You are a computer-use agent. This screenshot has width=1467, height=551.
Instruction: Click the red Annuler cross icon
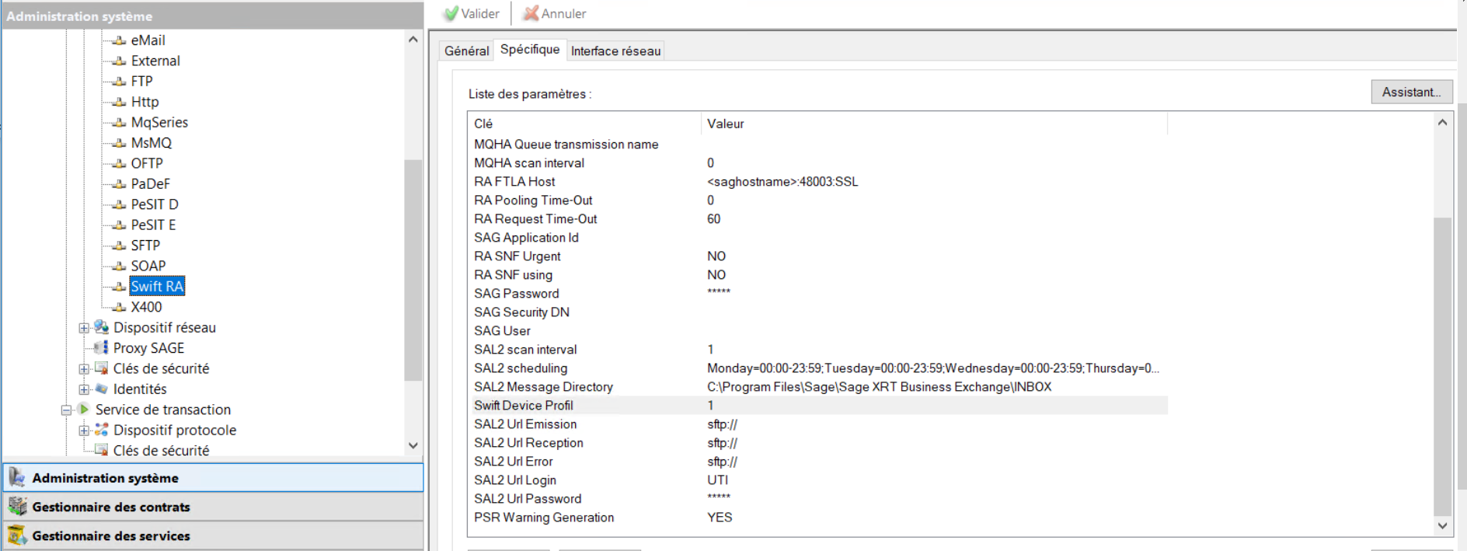coord(531,13)
